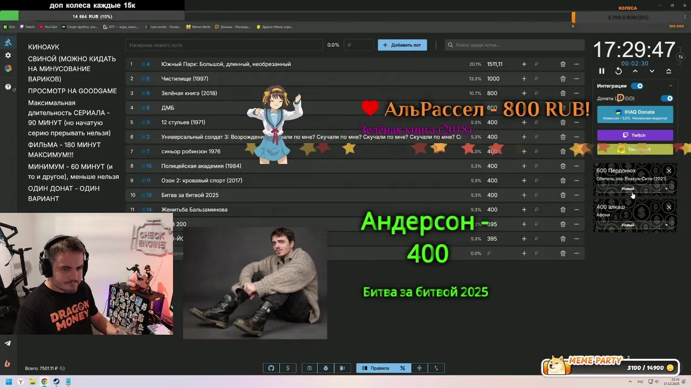Viewport: 691px width, 388px height.
Task: Click the purple Twitch integration button
Action: click(635, 135)
